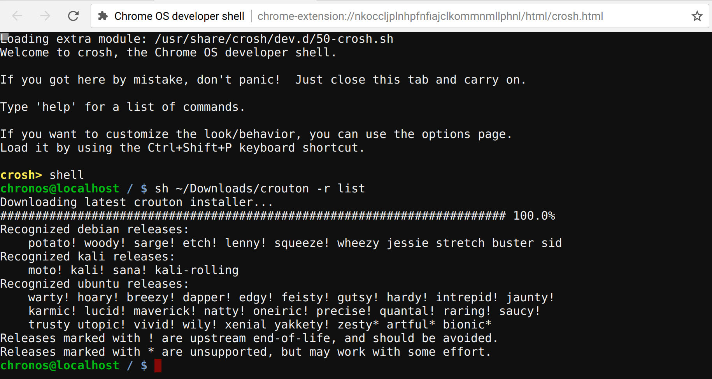Click the extension puzzle-piece icon
712x379 pixels.
(103, 16)
